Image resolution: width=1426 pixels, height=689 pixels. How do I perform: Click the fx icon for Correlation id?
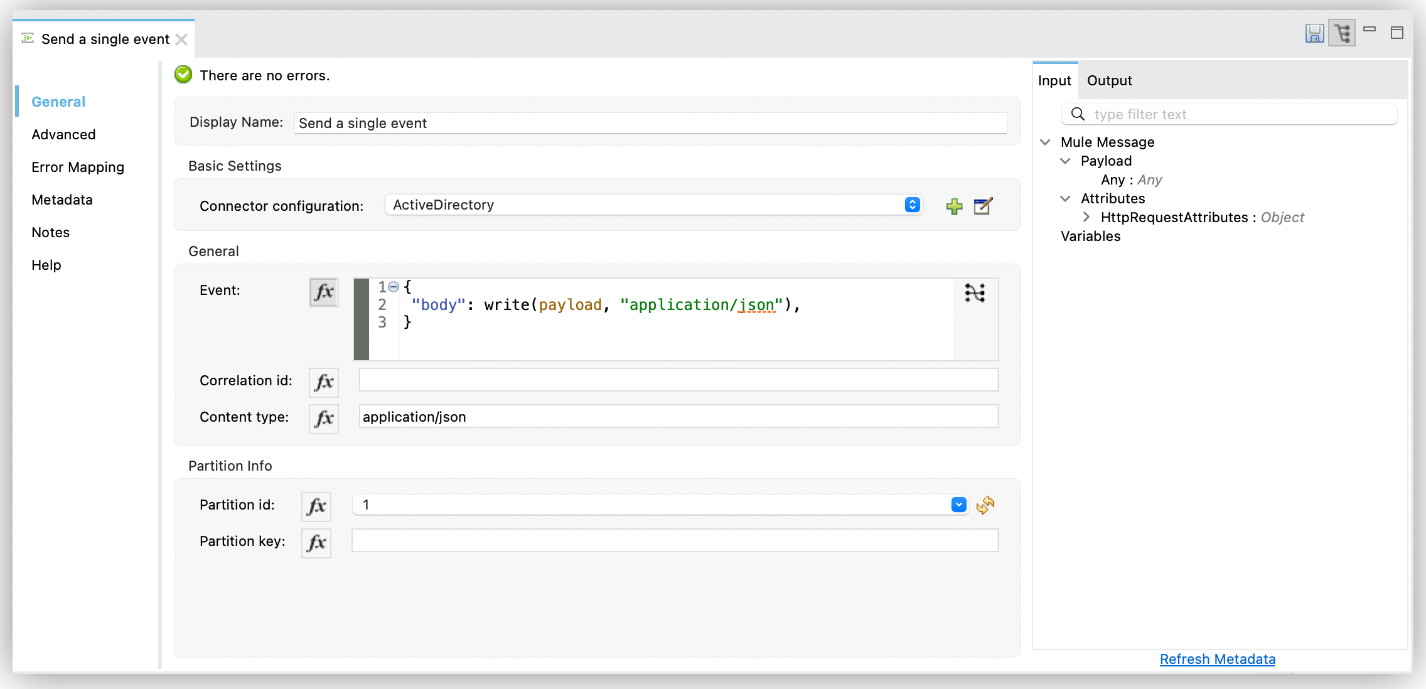coord(324,381)
